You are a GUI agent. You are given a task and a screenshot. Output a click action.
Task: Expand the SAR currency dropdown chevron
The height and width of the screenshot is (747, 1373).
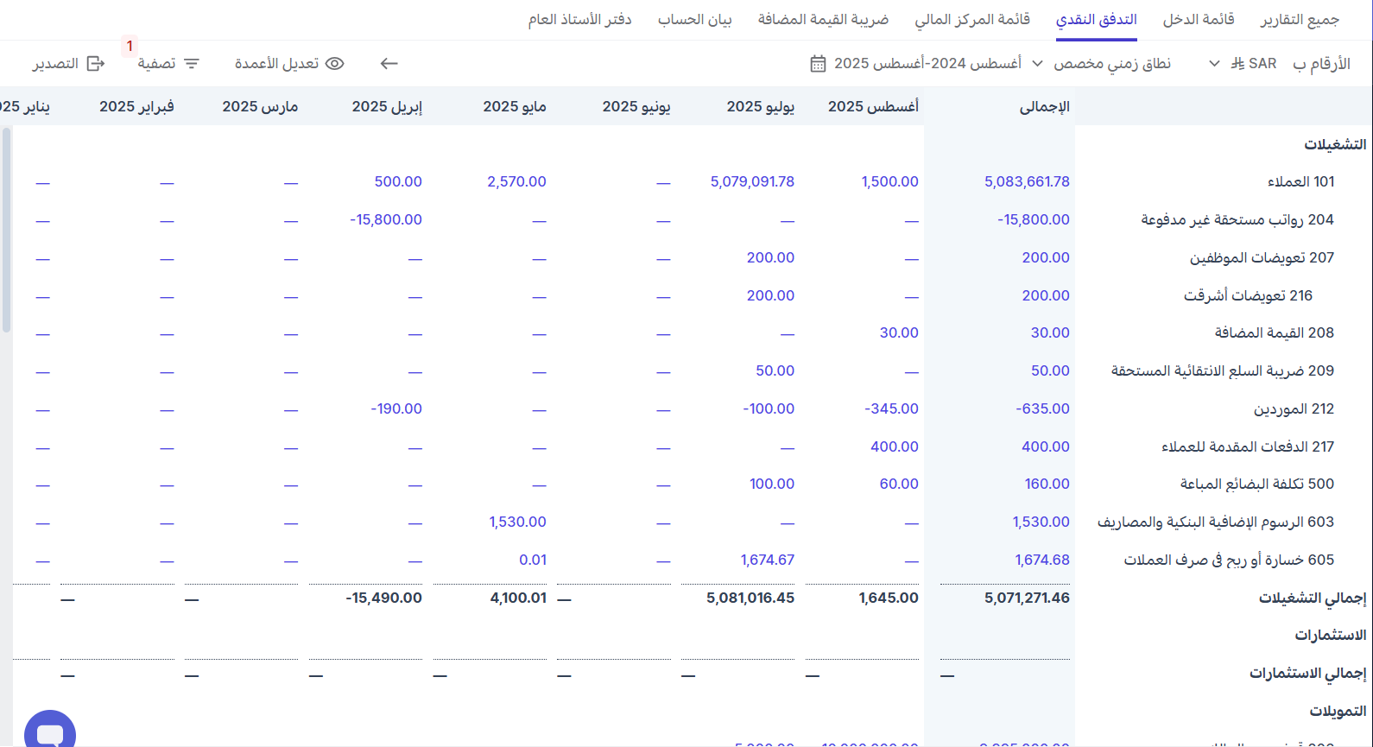coord(1214,64)
